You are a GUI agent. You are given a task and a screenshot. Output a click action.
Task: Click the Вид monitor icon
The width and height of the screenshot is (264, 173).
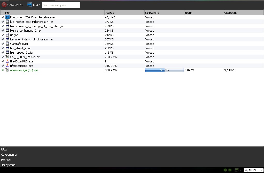pyautogui.click(x=29, y=5)
